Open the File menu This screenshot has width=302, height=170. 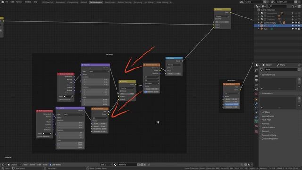[7, 2]
